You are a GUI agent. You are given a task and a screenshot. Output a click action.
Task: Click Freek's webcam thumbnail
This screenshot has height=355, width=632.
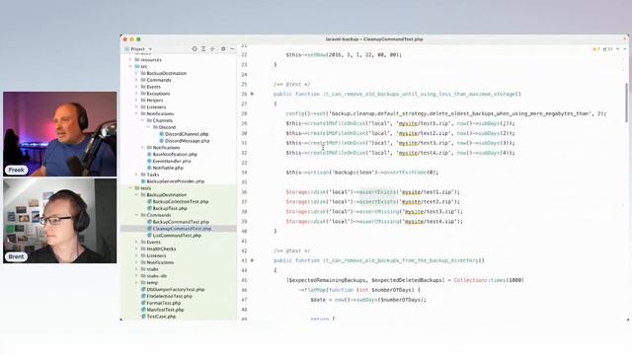coord(60,134)
